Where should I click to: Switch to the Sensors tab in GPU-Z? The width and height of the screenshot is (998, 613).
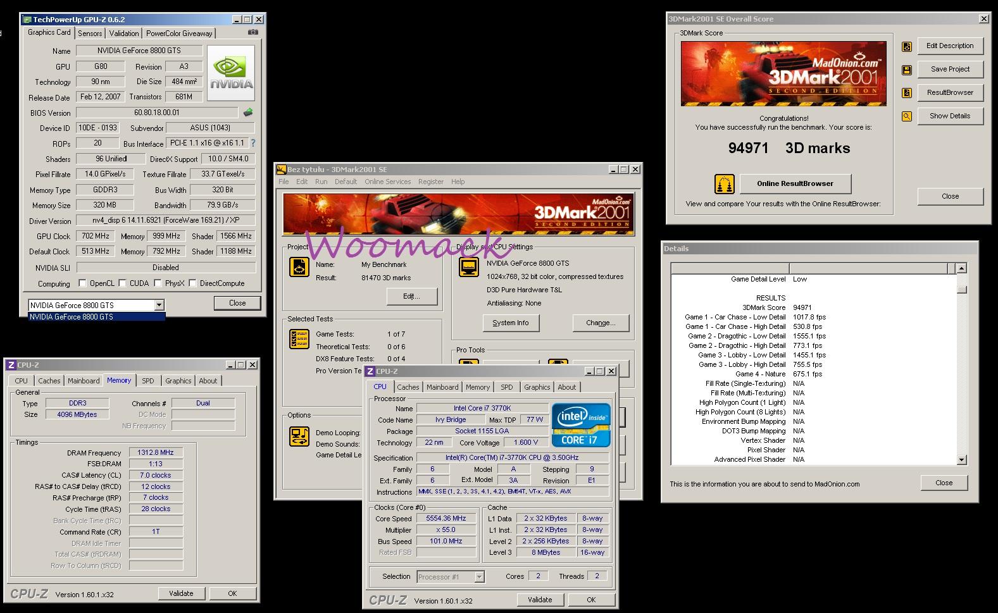pyautogui.click(x=90, y=34)
